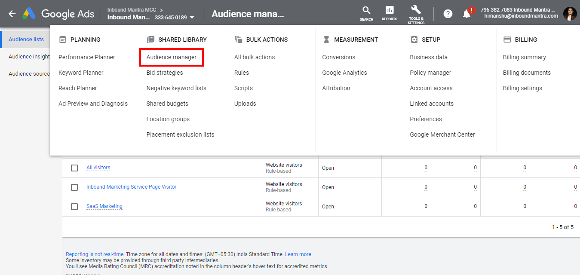Open Billing documents
The image size is (580, 275).
pos(527,73)
